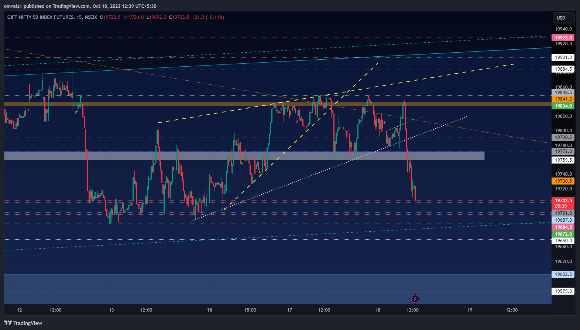
Task: Click the red current price label 19703.5
Action: [563, 201]
